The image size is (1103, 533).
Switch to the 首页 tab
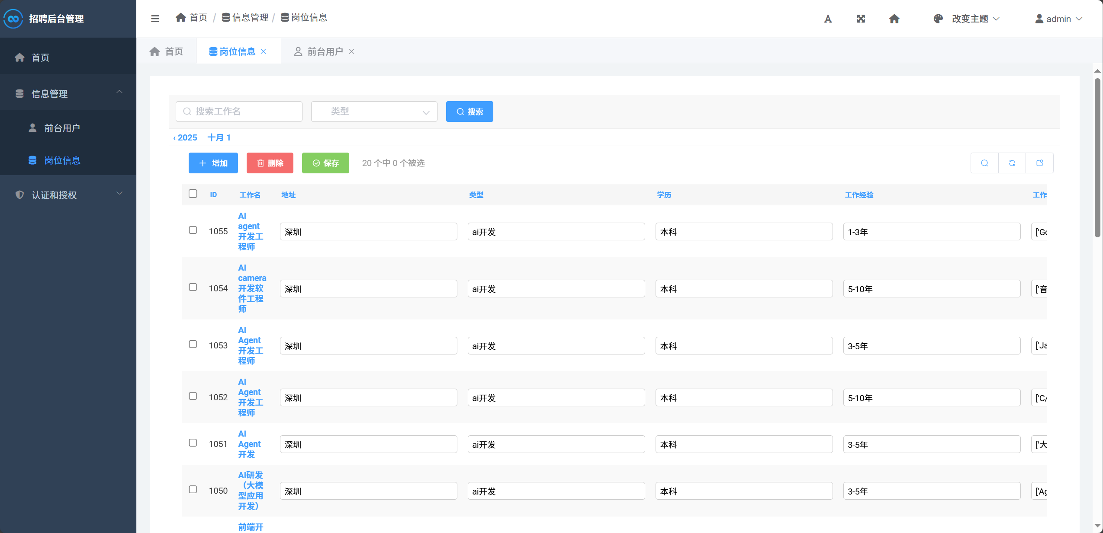point(167,51)
